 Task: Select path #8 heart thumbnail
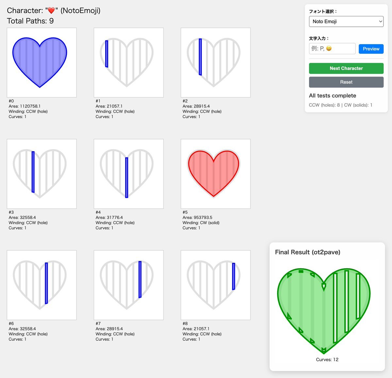[216, 285]
